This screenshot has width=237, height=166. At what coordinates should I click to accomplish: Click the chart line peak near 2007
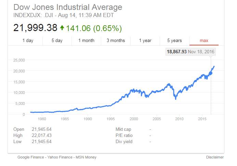click(169, 84)
